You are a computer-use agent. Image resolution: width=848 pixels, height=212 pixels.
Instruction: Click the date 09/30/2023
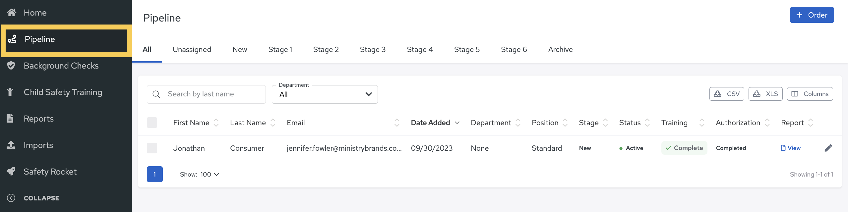(x=432, y=148)
